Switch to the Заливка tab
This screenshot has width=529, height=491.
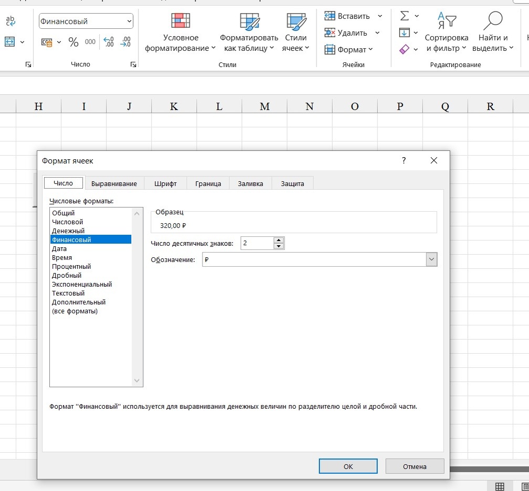click(250, 183)
